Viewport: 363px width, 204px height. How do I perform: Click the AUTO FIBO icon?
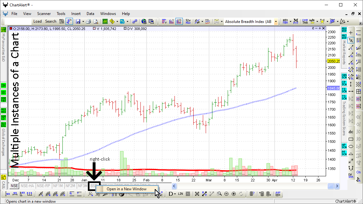pos(285,21)
